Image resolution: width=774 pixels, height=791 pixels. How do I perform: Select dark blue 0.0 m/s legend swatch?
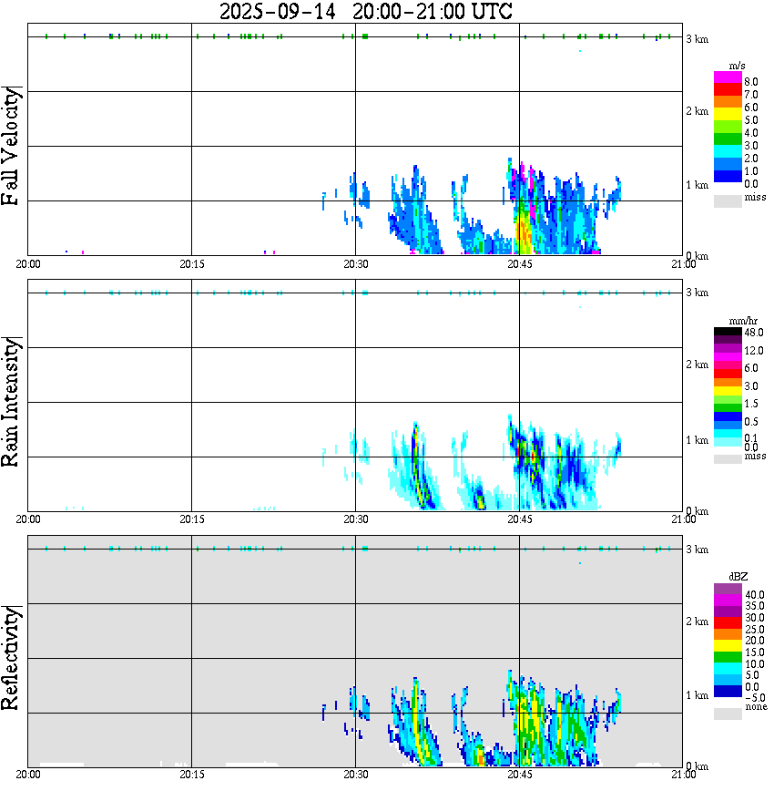pos(728,177)
